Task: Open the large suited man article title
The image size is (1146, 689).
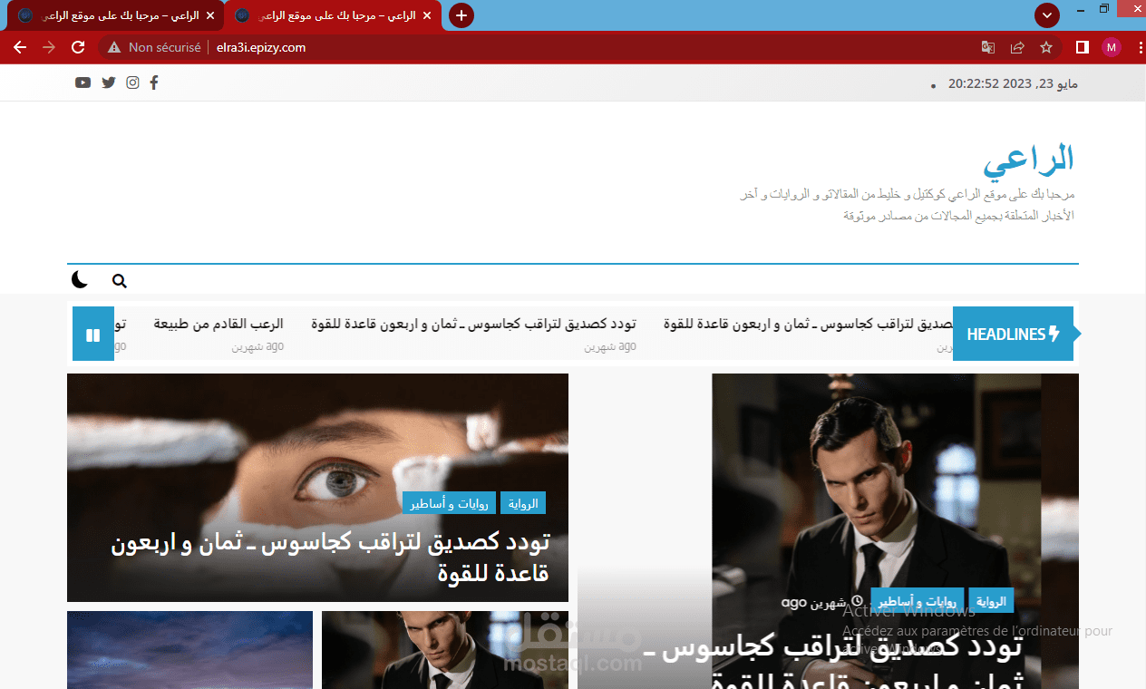Action: tap(832, 662)
